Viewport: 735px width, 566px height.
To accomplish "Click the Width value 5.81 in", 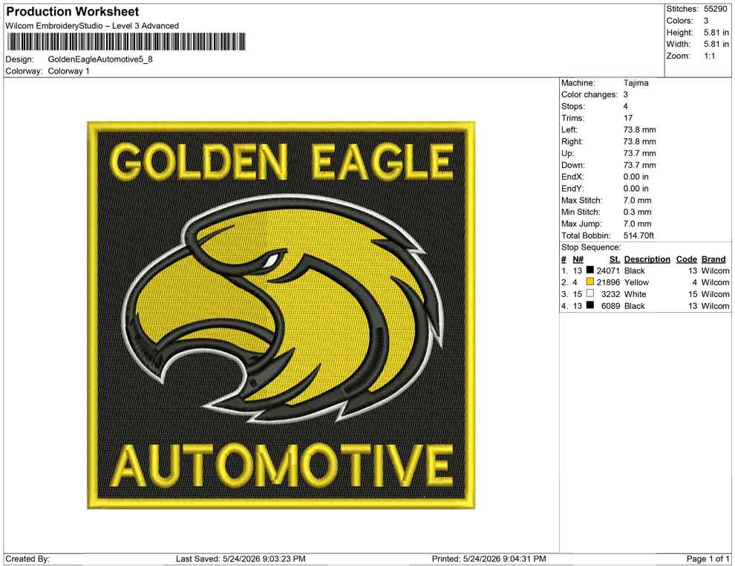I will click(716, 44).
